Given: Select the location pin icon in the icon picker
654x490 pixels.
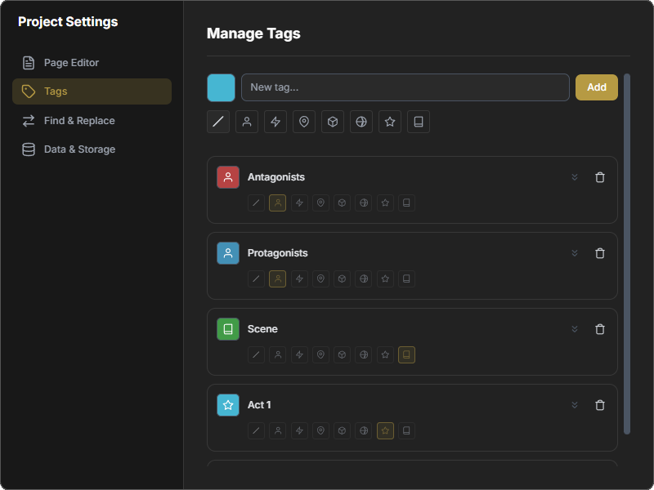Looking at the screenshot, I should tap(304, 121).
